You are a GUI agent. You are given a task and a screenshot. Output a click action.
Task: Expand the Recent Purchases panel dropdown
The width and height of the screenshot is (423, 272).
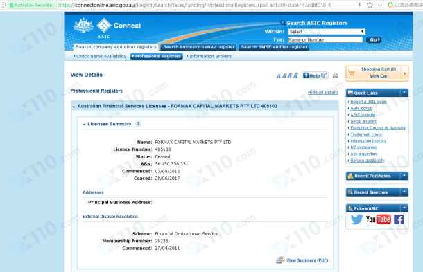click(x=404, y=176)
